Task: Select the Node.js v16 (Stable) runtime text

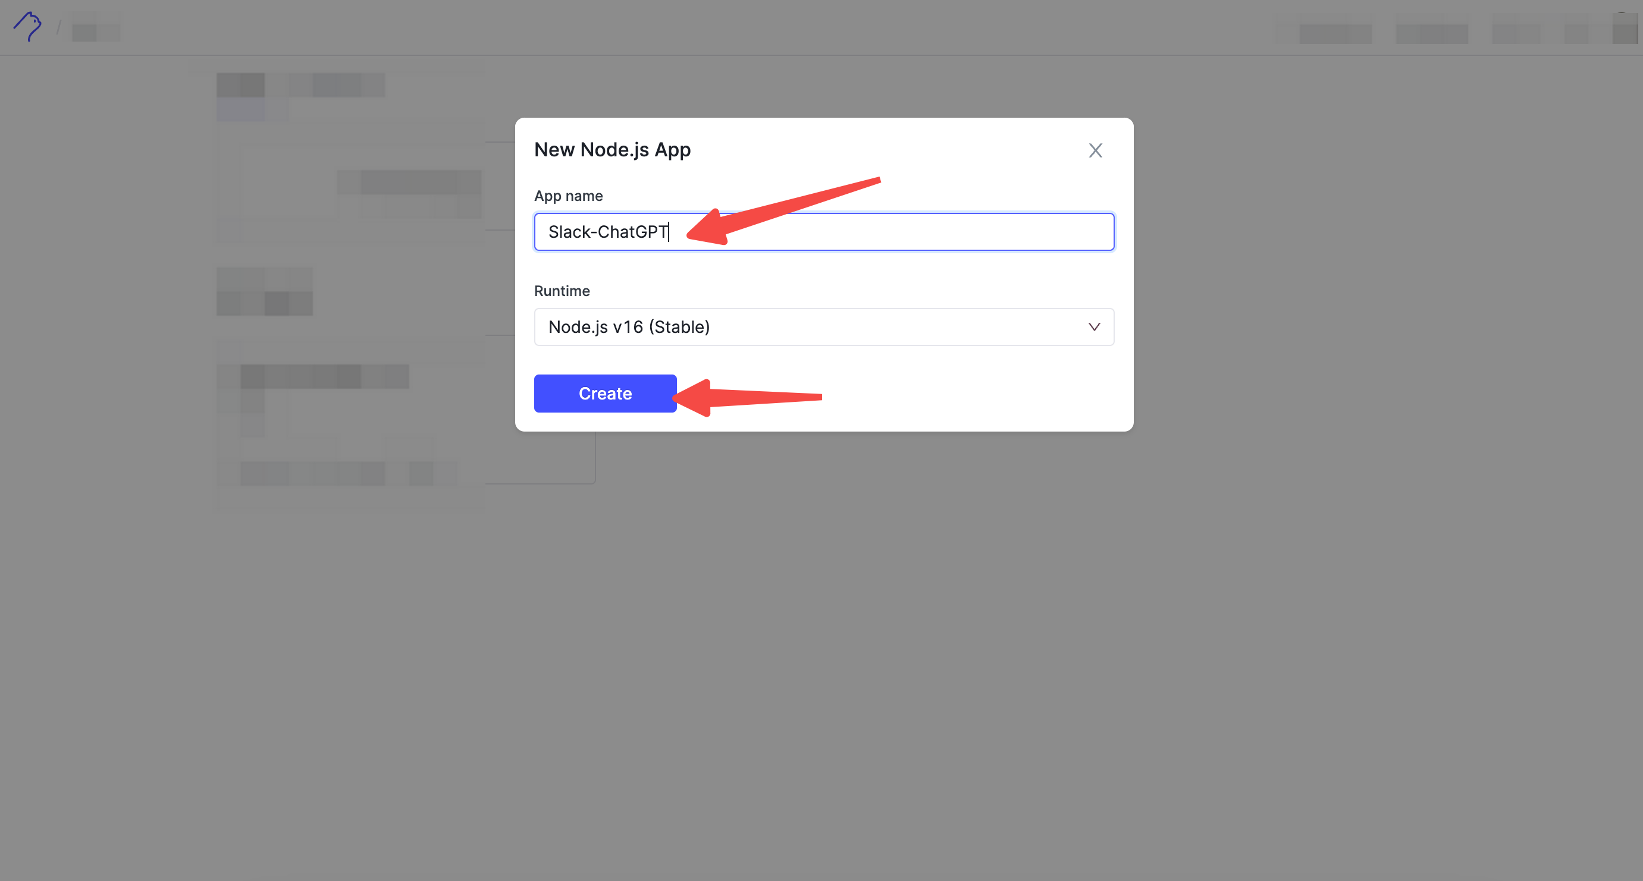Action: click(x=629, y=327)
